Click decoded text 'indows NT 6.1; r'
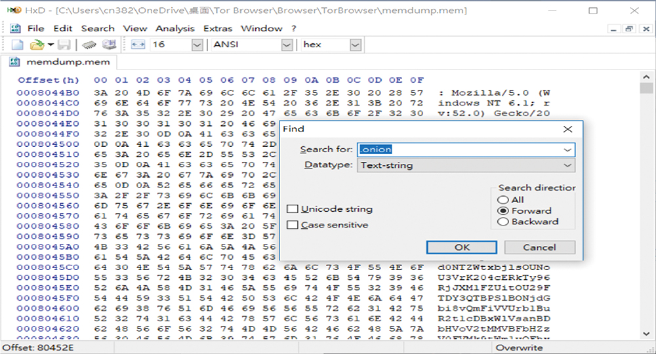This screenshot has width=656, height=354. click(494, 103)
